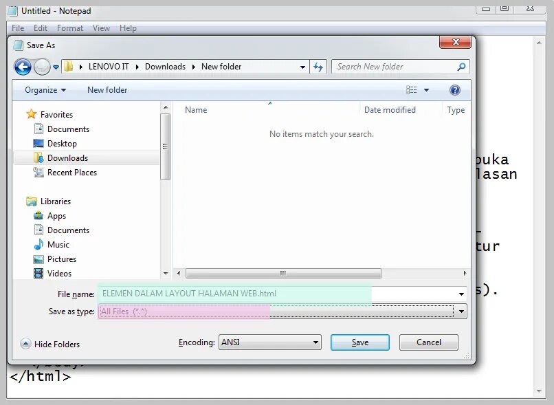
Task: Click the Downloads folder icon in Favorites
Action: [38, 157]
